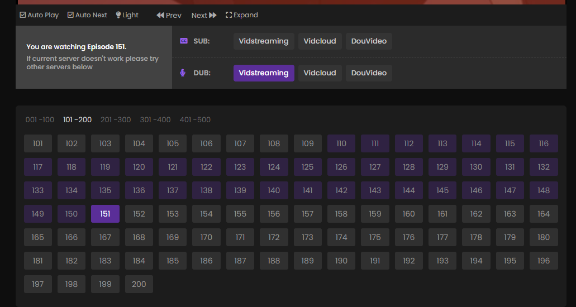Switch to episode range 101-200
This screenshot has height=307, width=576.
78,119
